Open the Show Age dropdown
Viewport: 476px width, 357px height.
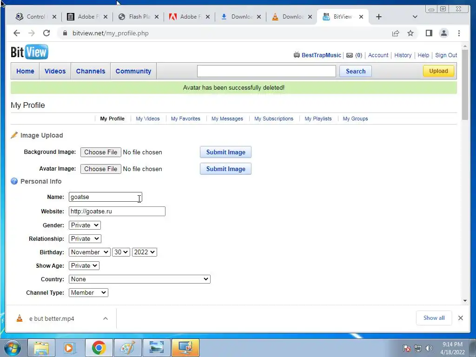[84, 265]
